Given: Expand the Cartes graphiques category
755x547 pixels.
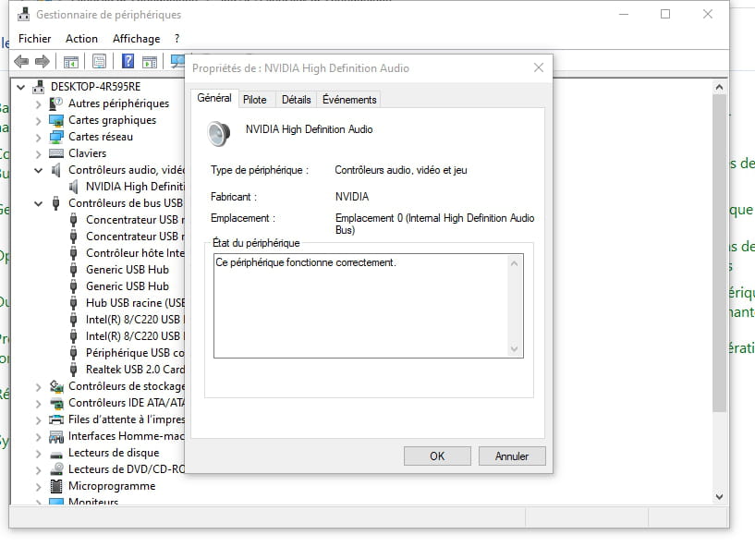Looking at the screenshot, I should point(39,120).
